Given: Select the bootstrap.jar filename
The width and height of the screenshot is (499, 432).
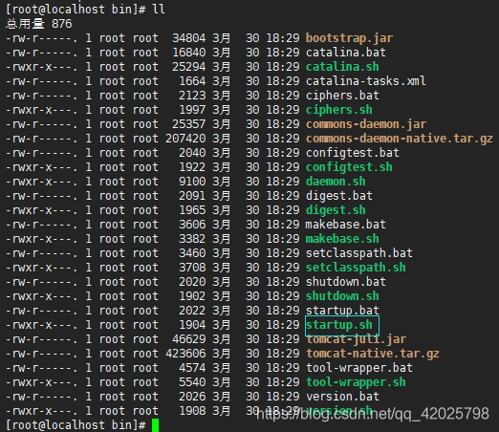Looking at the screenshot, I should tap(349, 38).
